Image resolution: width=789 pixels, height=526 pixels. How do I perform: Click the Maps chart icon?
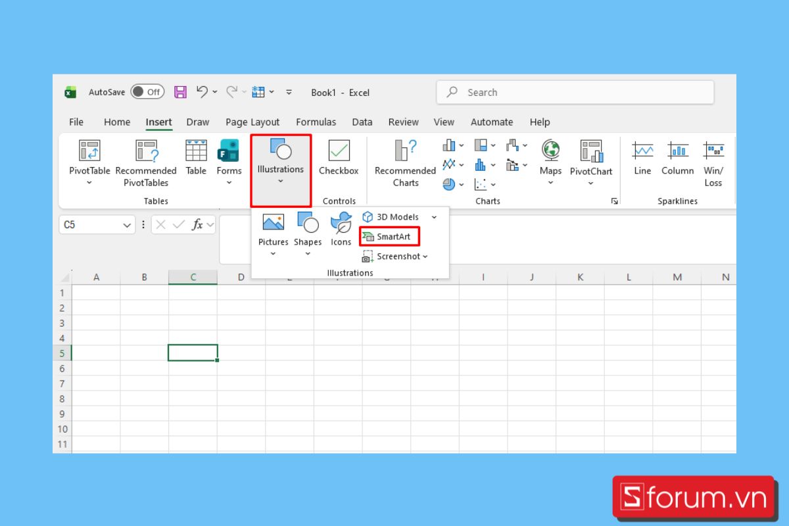[x=550, y=151]
